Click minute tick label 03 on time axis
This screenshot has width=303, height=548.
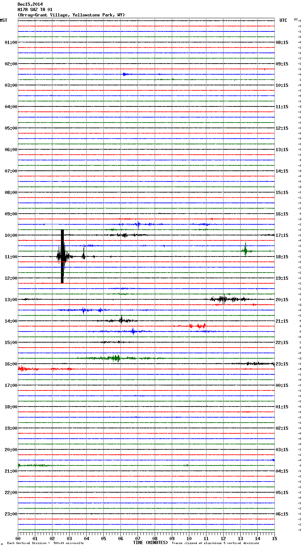[69, 538]
